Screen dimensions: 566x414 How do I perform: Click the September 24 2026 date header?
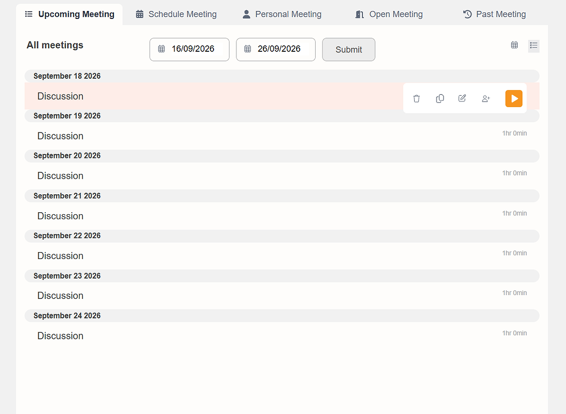coord(282,316)
